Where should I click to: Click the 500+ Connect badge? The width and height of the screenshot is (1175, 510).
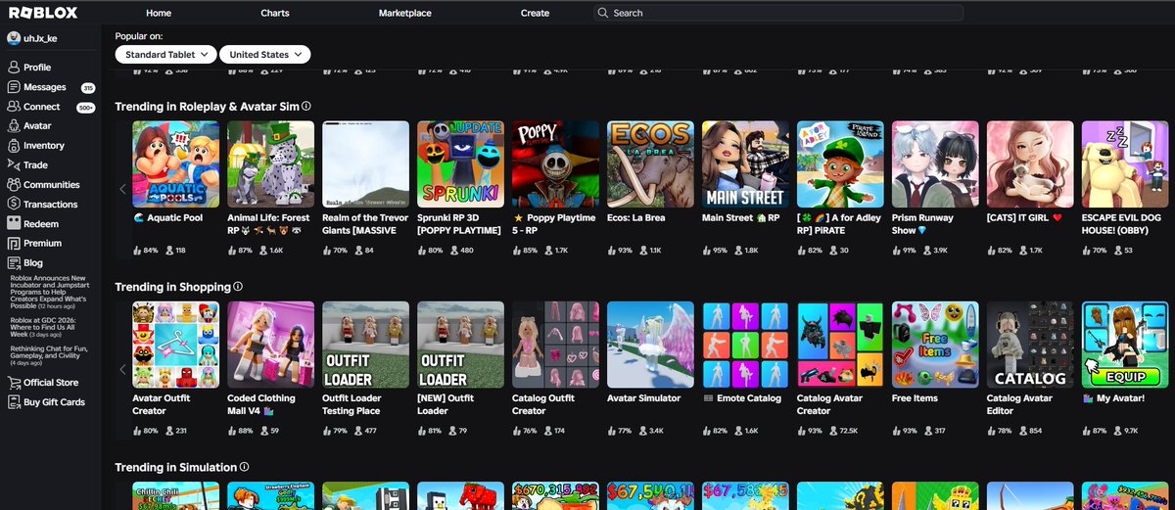(x=86, y=107)
